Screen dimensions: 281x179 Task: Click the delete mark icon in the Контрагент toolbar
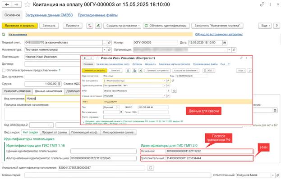pyautogui.click(x=128, y=71)
